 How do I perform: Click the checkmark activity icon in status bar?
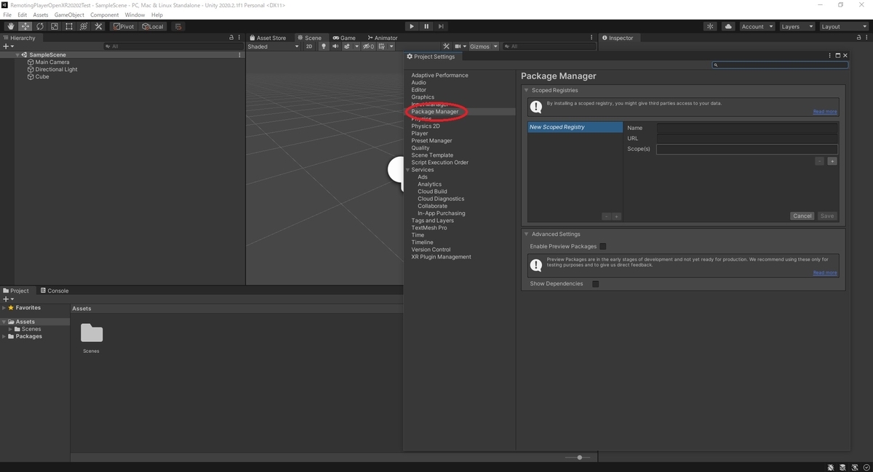pyautogui.click(x=865, y=467)
